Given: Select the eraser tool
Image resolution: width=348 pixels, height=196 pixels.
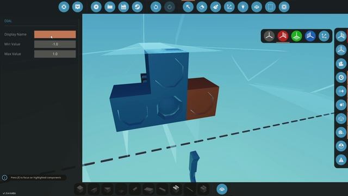Looking at the screenshot, I should point(202,7).
